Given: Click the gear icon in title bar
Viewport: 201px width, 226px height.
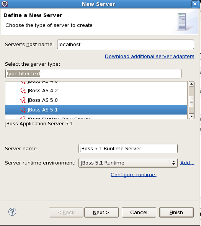Looking at the screenshot, I should pos(5,4).
